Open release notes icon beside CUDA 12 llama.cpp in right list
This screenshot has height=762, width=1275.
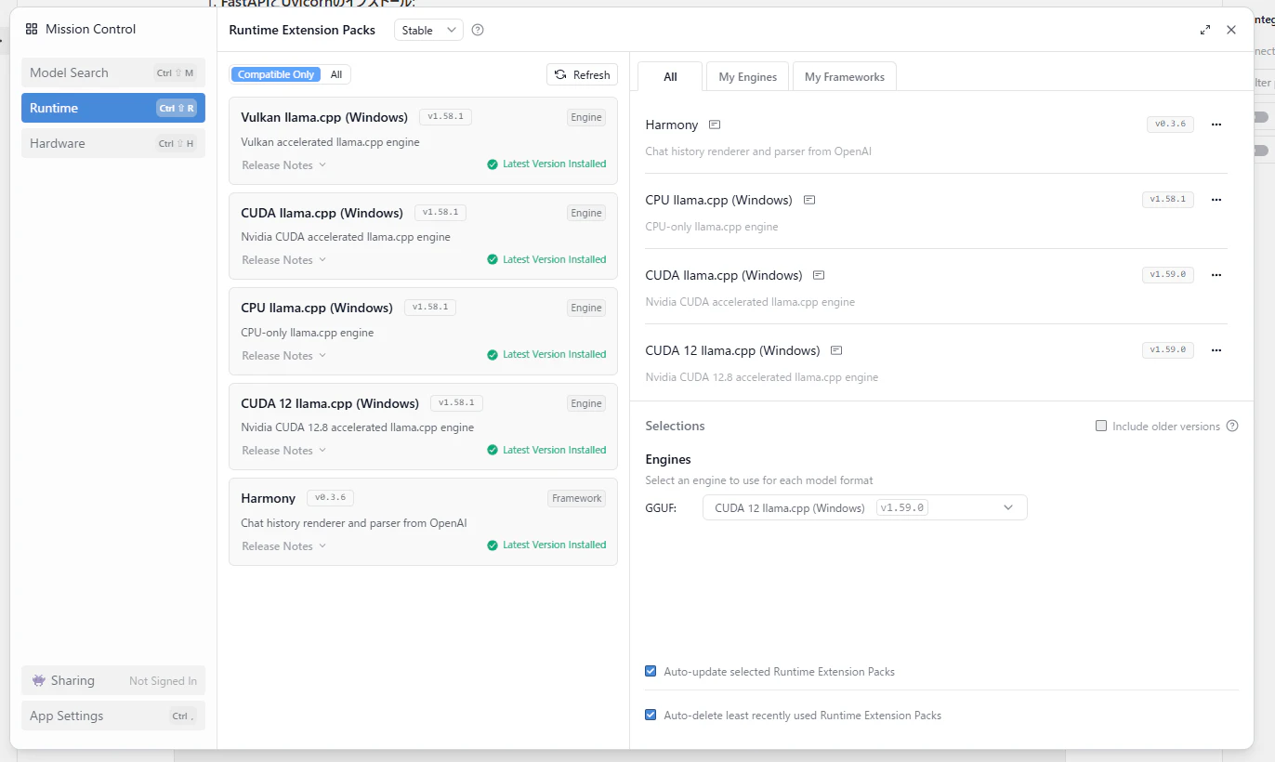[836, 350]
